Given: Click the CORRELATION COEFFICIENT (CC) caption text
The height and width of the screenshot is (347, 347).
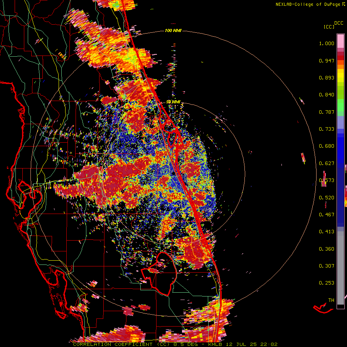Looking at the screenshot, I should point(121,344).
